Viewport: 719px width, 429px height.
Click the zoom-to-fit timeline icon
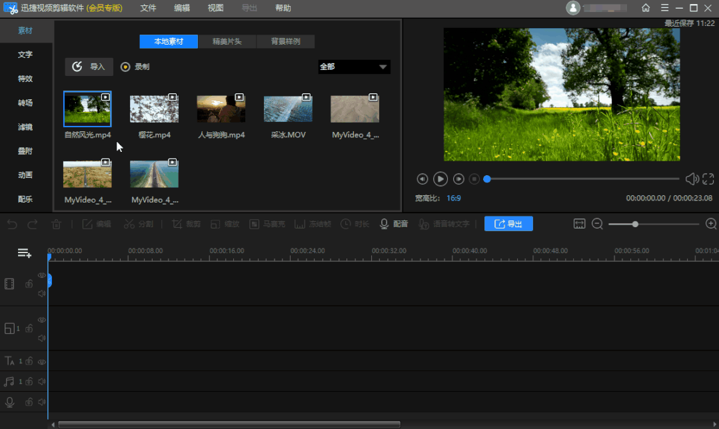(579, 224)
